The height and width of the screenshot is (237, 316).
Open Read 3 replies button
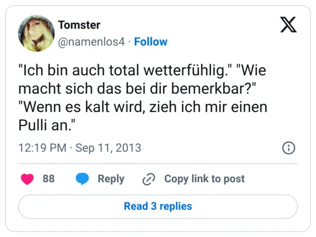pos(158,206)
